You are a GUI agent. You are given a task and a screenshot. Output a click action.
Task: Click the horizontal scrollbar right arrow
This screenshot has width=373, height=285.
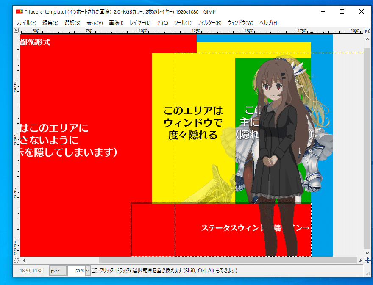pos(361,260)
